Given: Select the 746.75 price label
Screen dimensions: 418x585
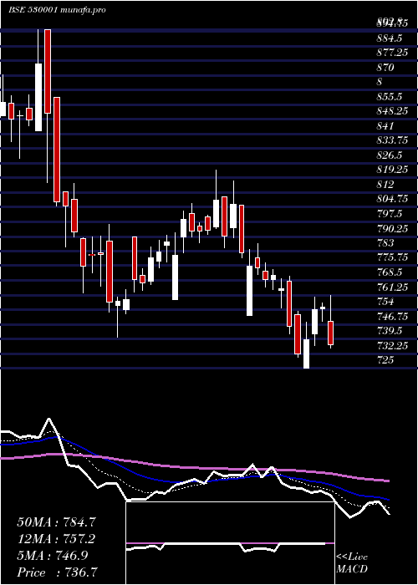Looking at the screenshot, I should [392, 316].
